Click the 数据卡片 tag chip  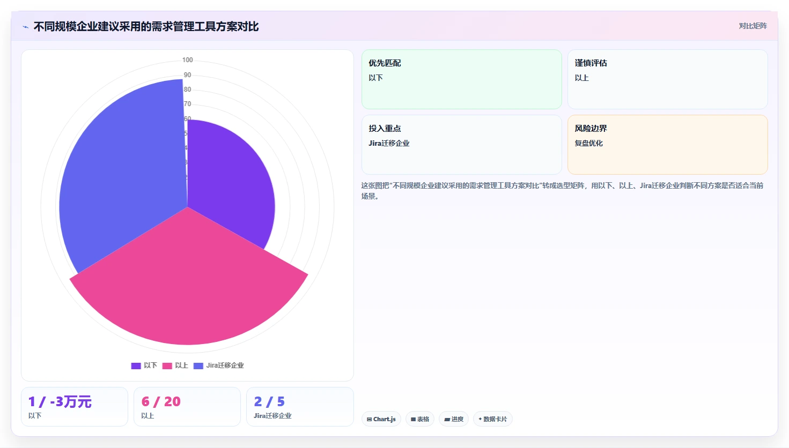[493, 419]
